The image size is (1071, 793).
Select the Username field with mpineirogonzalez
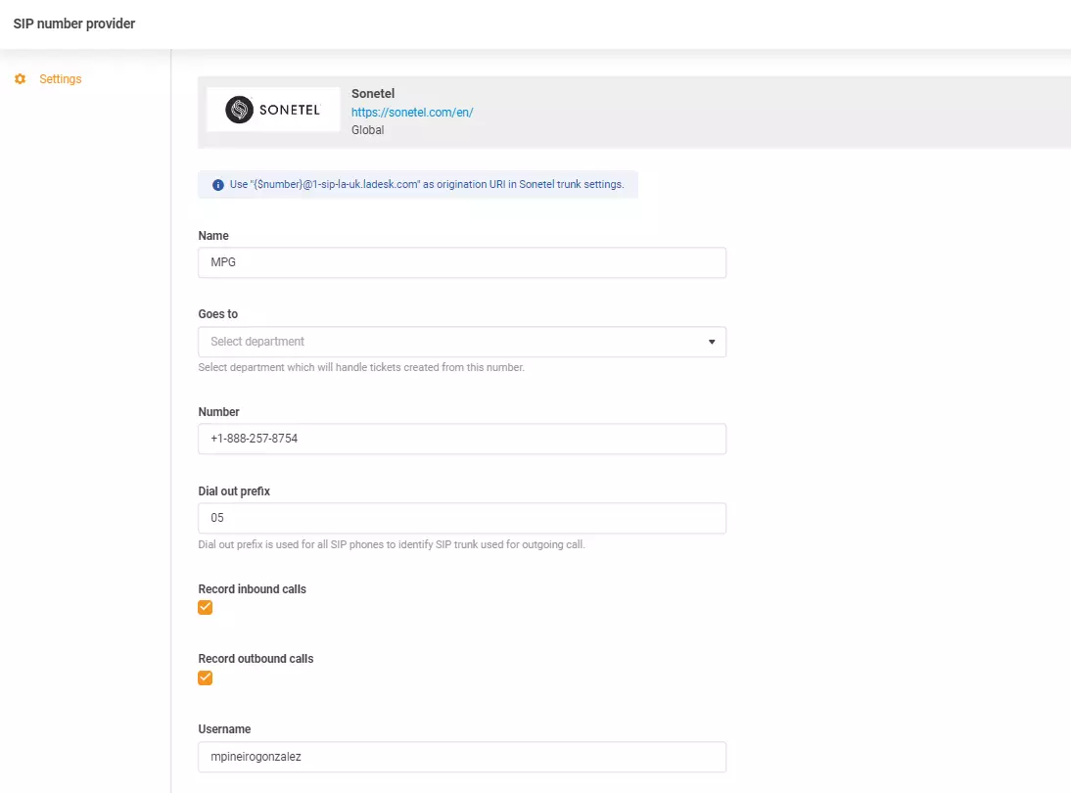[461, 757]
